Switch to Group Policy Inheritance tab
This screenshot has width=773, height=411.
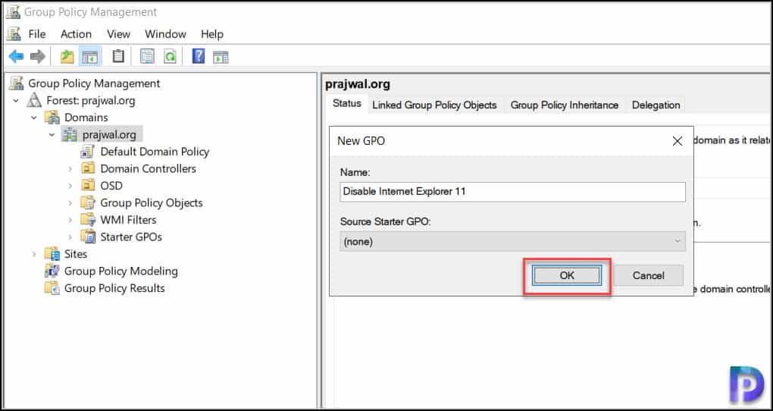point(565,105)
